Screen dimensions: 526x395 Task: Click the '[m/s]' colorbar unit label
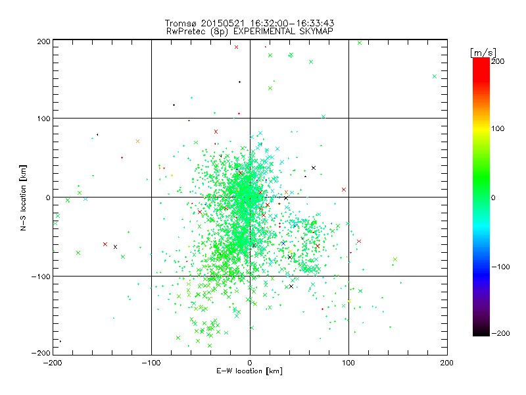click(x=483, y=53)
